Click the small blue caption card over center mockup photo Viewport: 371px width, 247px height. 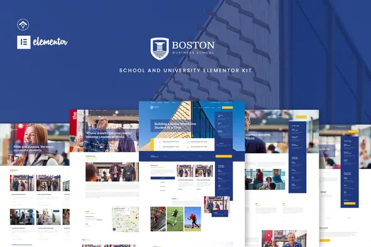coord(220,214)
